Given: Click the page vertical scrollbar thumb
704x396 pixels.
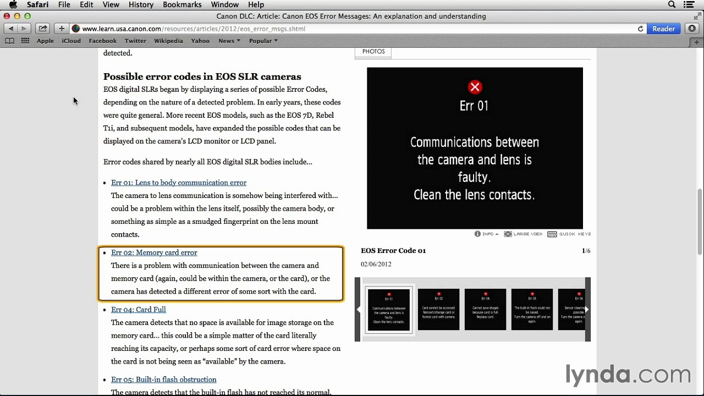Looking at the screenshot, I should 700,221.
